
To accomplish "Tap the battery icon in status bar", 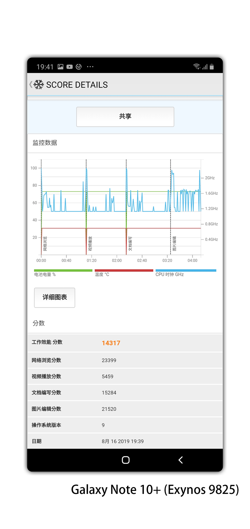I will pyautogui.click(x=212, y=67).
